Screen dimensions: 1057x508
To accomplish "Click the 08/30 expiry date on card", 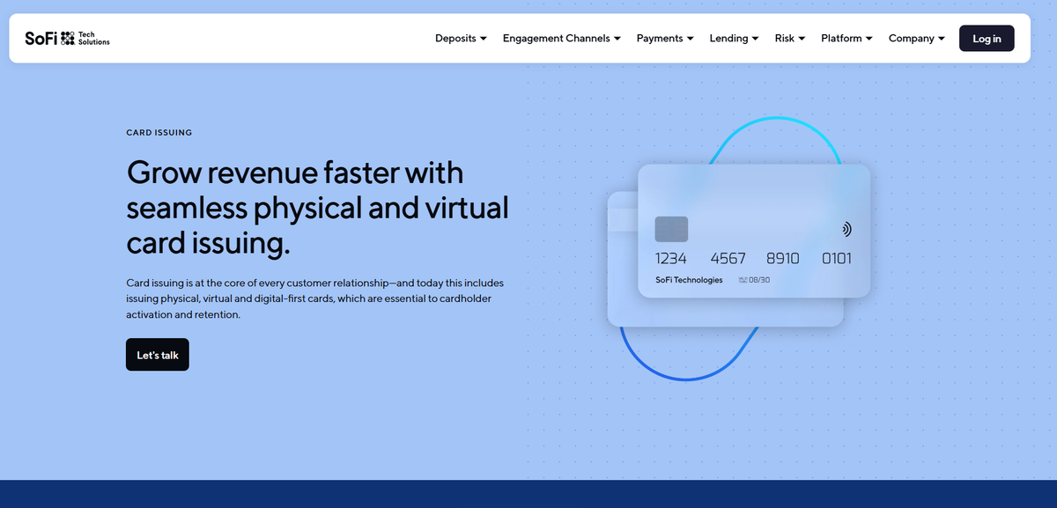I will 759,280.
